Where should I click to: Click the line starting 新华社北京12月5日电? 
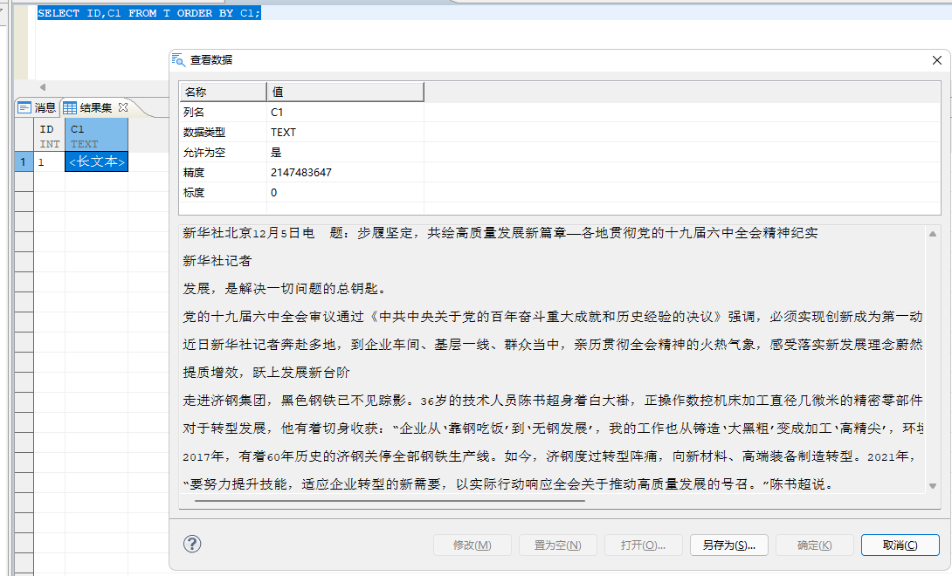click(500, 233)
